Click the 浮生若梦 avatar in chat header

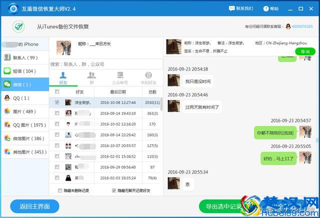[173, 46]
